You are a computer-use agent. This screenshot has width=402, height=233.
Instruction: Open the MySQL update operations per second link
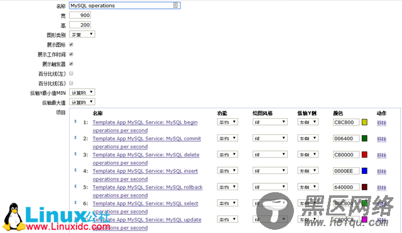(x=147, y=224)
